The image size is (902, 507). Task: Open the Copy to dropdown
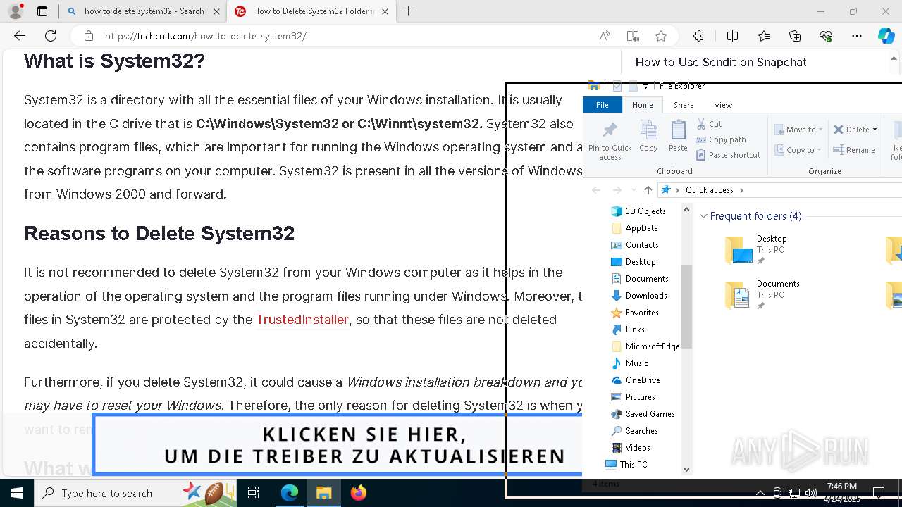tap(798, 150)
